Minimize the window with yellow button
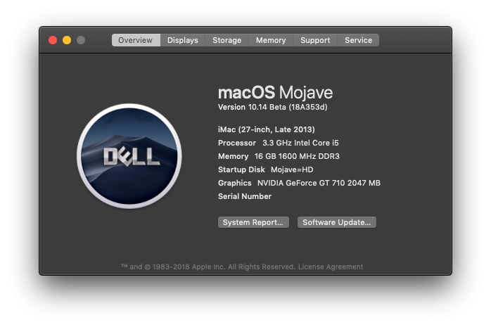 [67, 40]
